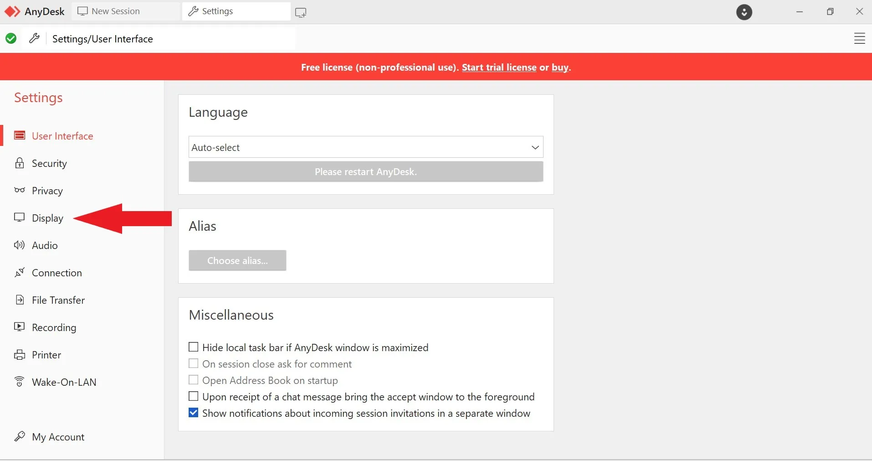This screenshot has height=461, width=872.
Task: Restore down the AnyDesk window
Action: point(830,12)
